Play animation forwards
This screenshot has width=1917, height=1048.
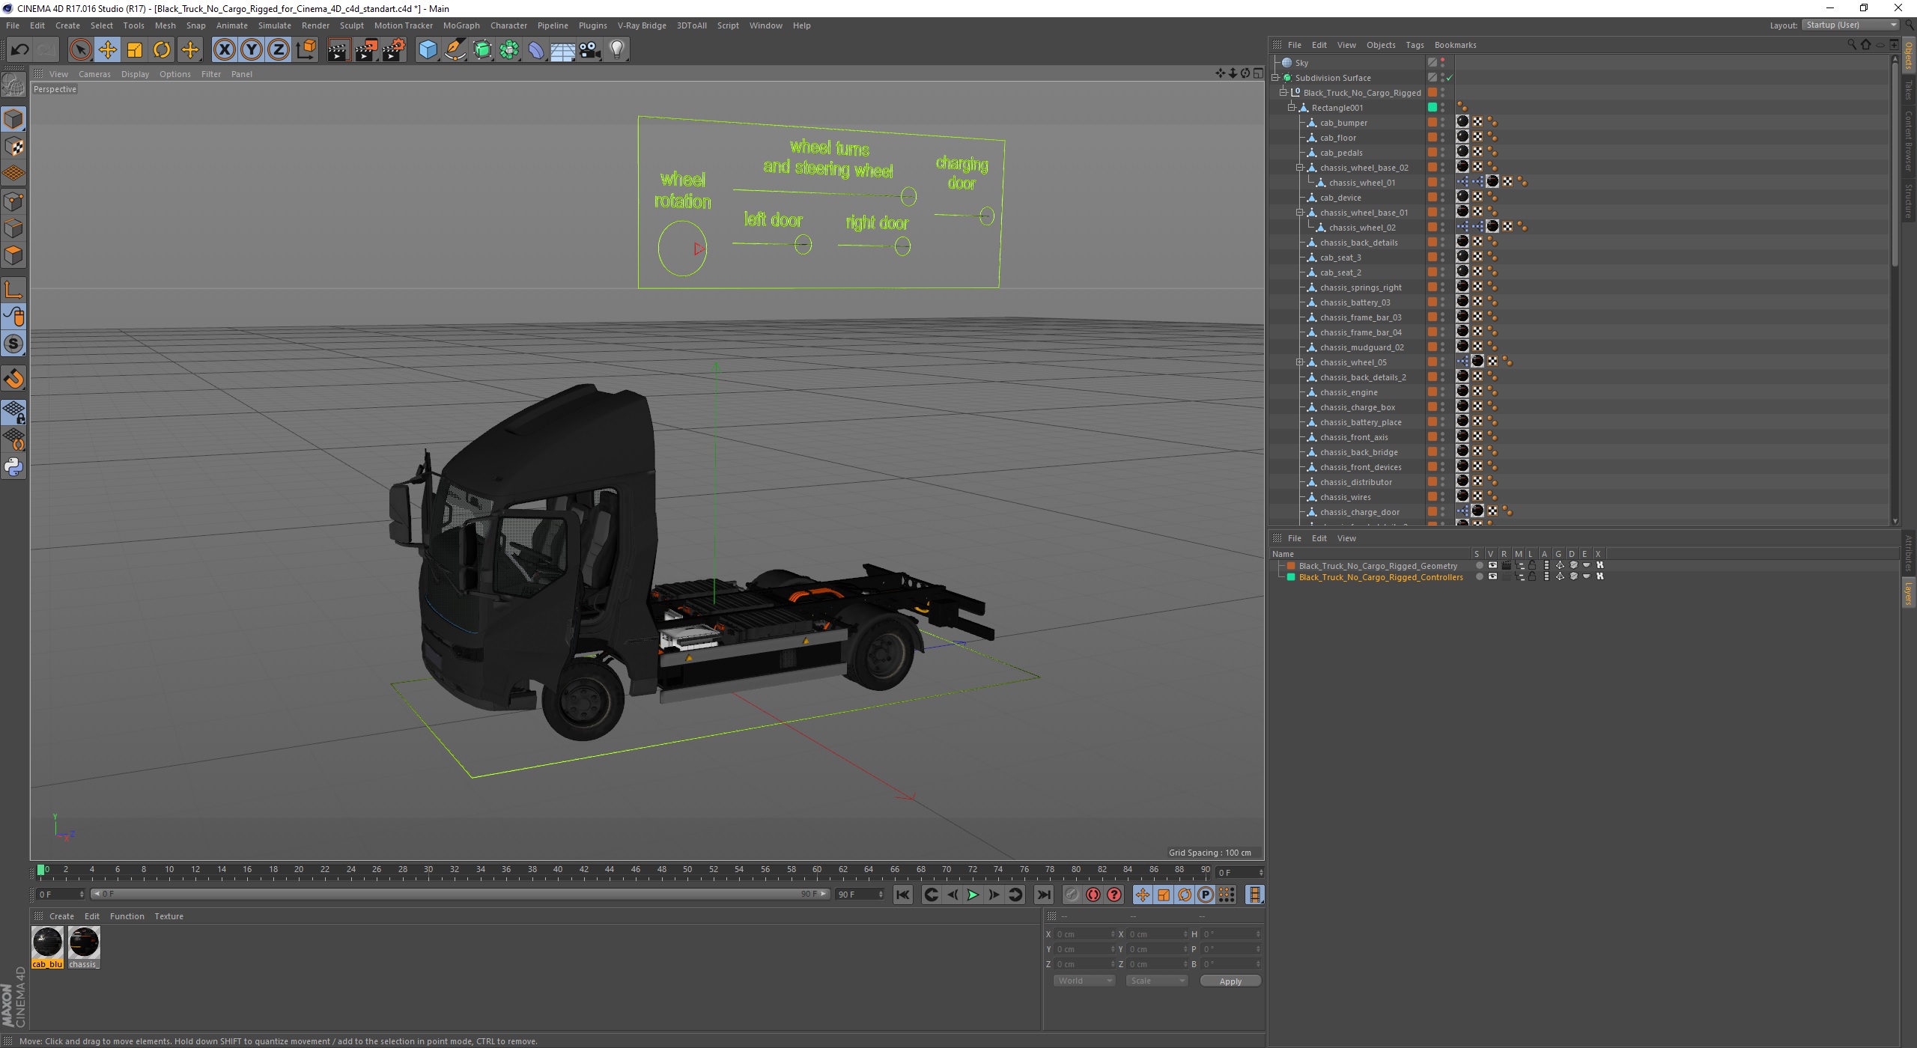point(973,895)
